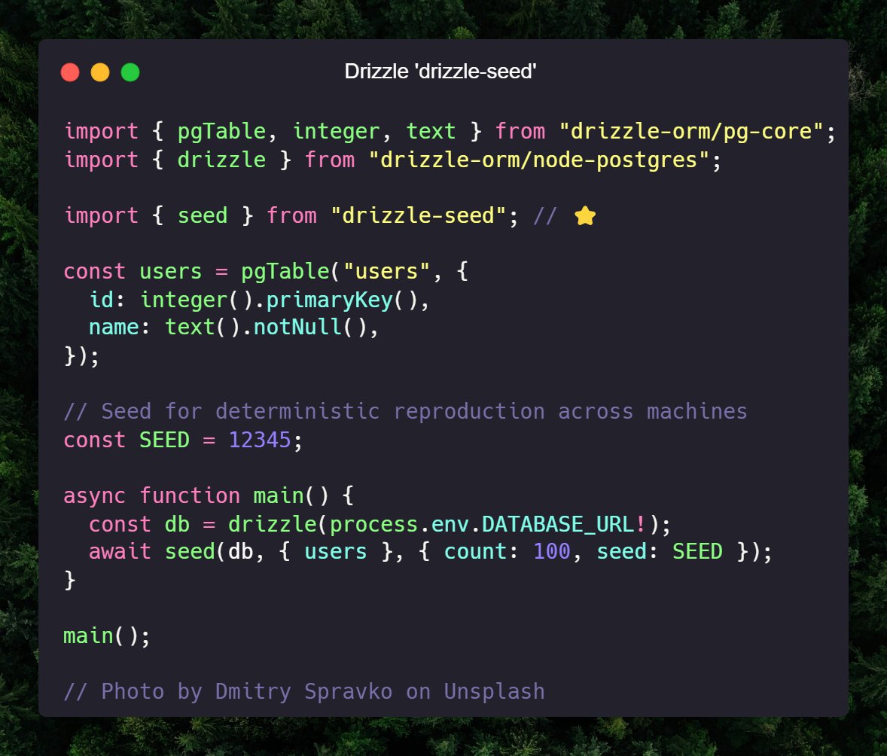This screenshot has height=756, width=887.
Task: Click the 'count' option key
Action: pyautogui.click(x=475, y=551)
